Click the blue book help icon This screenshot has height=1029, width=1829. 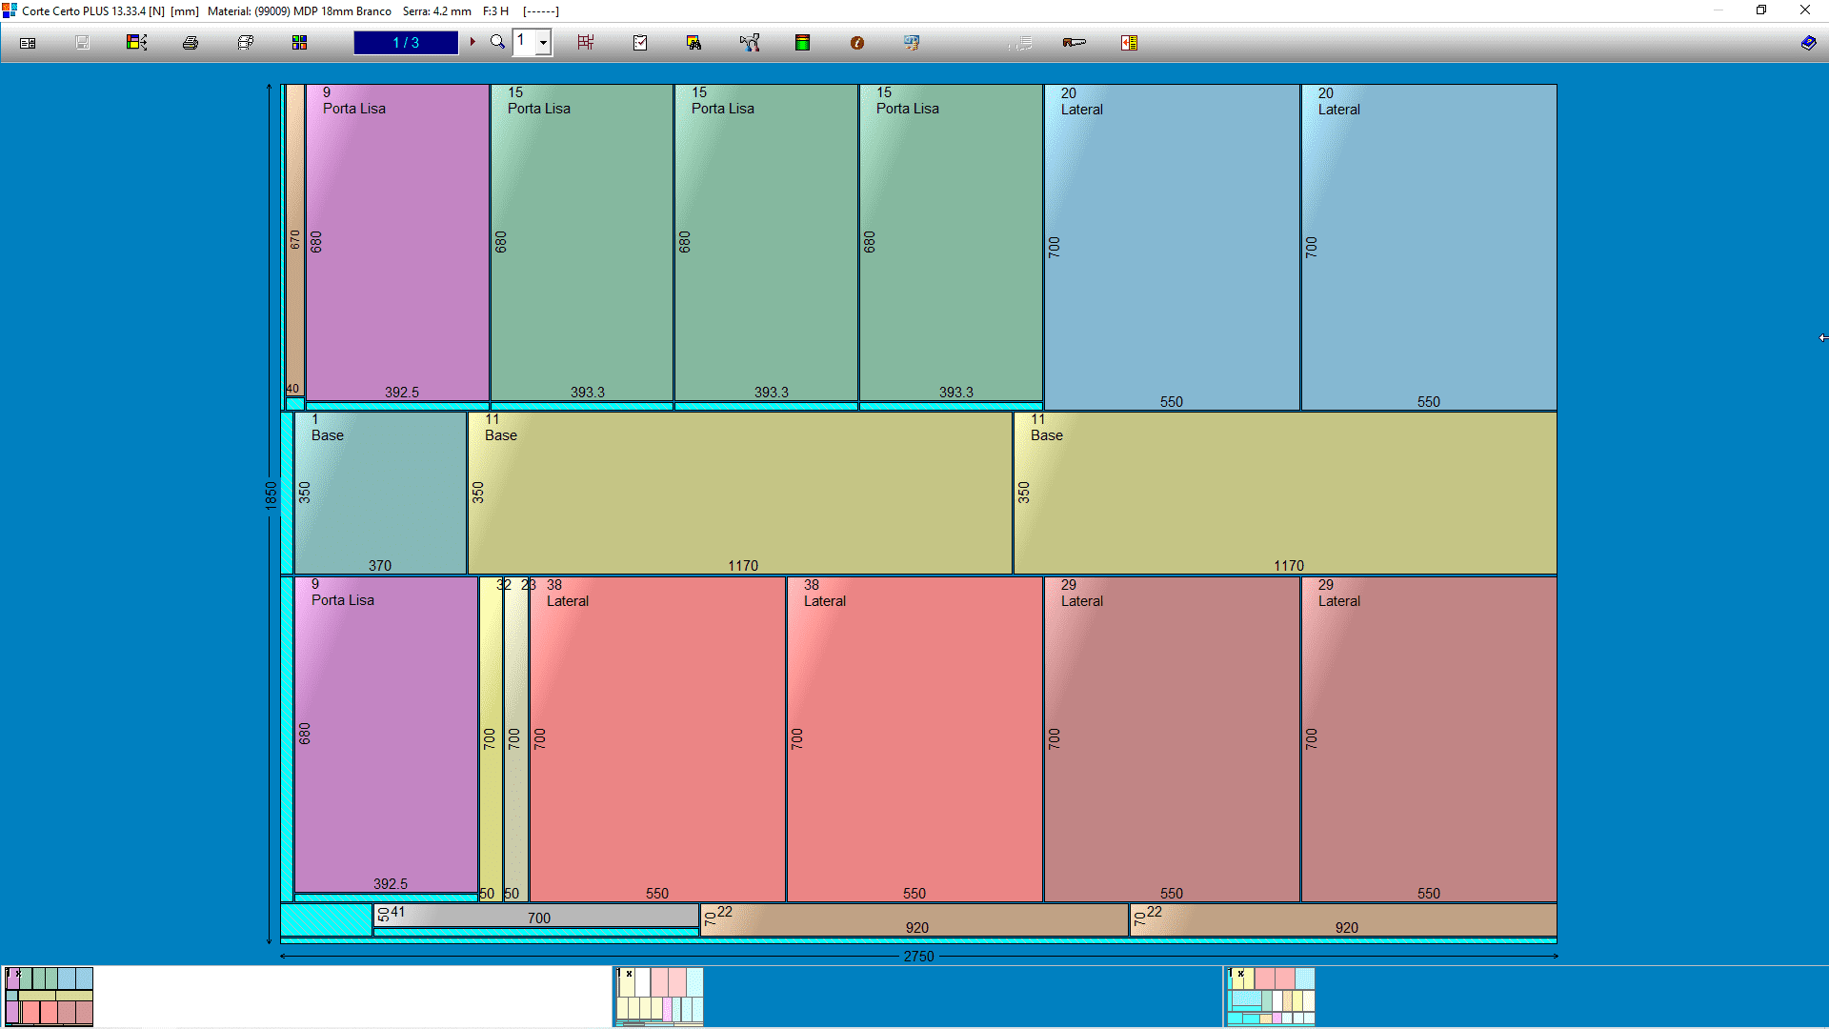1808,43
